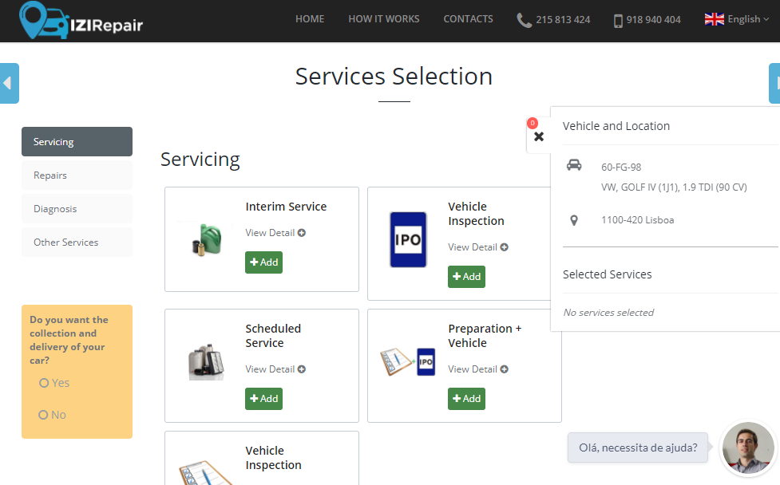Expand View Detail for Scheduled Service

click(275, 369)
